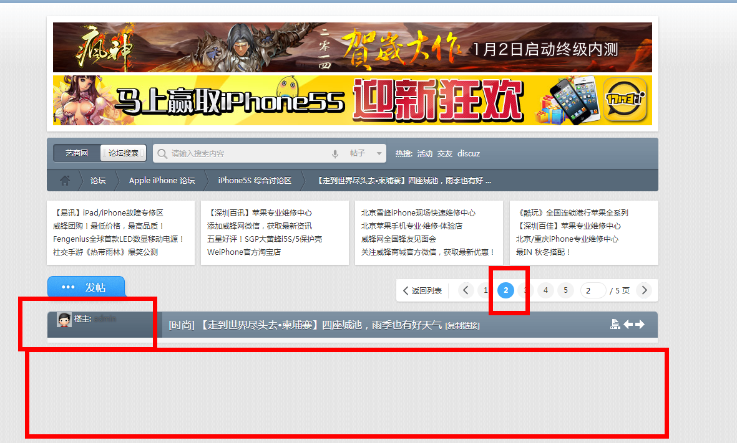The image size is (737, 443).
Task: Click 论坛 in the breadcrumb
Action: pyautogui.click(x=98, y=180)
